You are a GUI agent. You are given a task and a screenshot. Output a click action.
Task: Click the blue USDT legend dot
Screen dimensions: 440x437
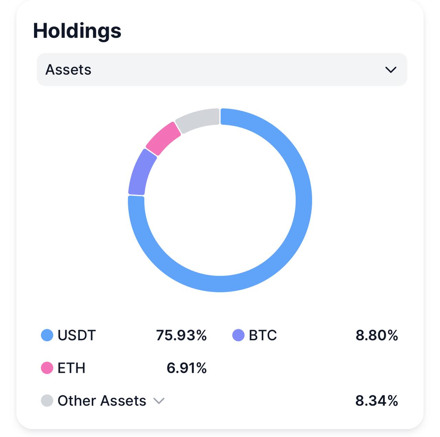coord(47,335)
